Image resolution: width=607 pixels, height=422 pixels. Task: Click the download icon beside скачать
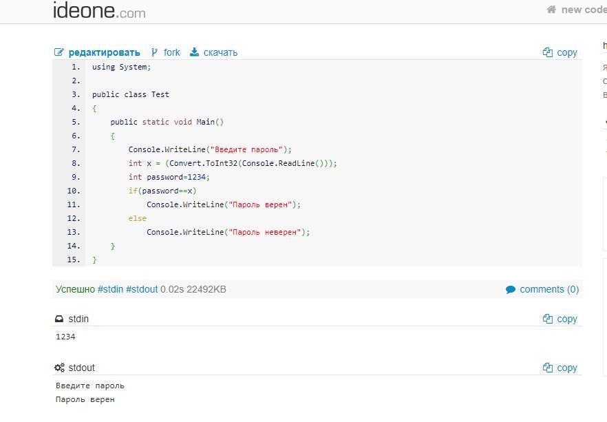coord(195,52)
